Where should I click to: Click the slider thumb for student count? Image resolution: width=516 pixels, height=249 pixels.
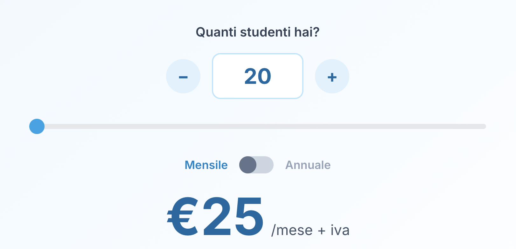(37, 126)
